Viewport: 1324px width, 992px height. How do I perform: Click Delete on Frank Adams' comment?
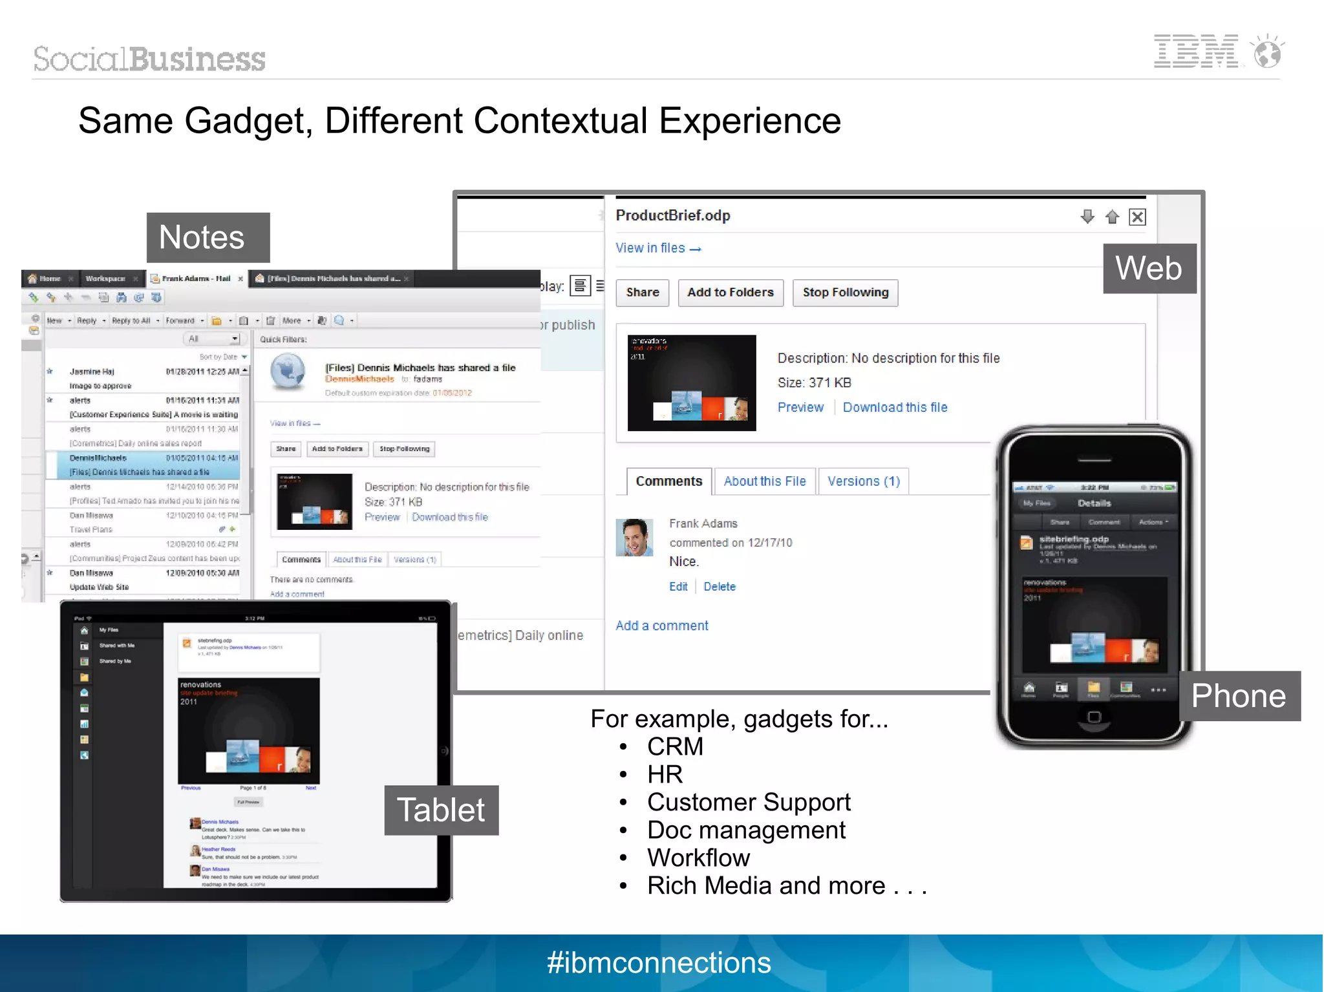point(720,586)
